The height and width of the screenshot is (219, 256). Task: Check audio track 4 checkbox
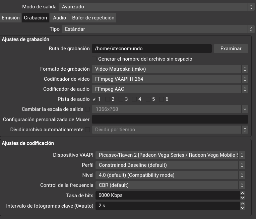(134, 99)
